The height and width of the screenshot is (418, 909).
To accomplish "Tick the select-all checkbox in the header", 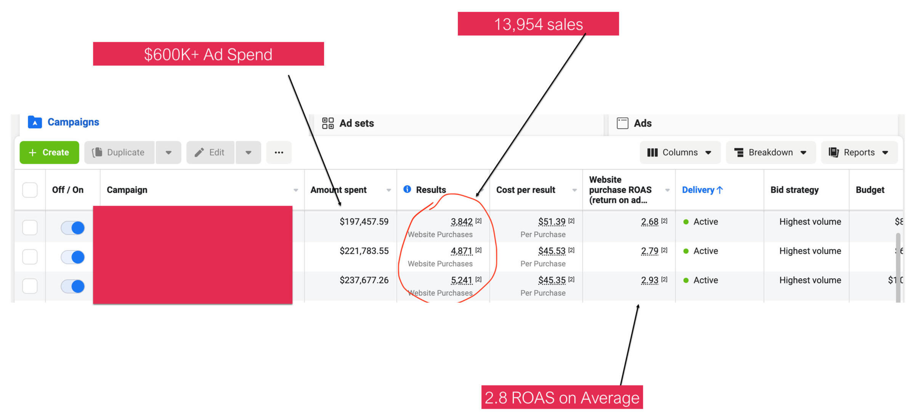I will tap(30, 190).
